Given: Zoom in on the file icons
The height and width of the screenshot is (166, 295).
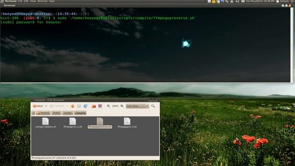Looking at the screenshot, I should tap(122, 106).
